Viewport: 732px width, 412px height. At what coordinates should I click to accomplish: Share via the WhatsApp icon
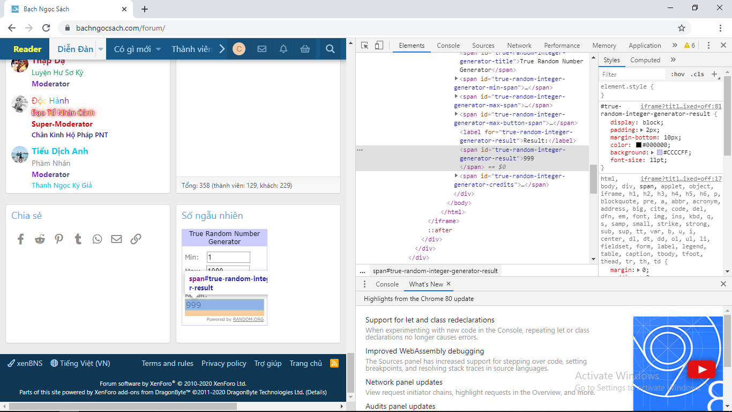click(97, 239)
